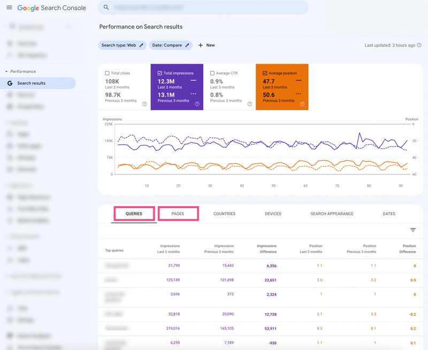
Task: Open the table filter funnel icon
Action: coord(412,230)
